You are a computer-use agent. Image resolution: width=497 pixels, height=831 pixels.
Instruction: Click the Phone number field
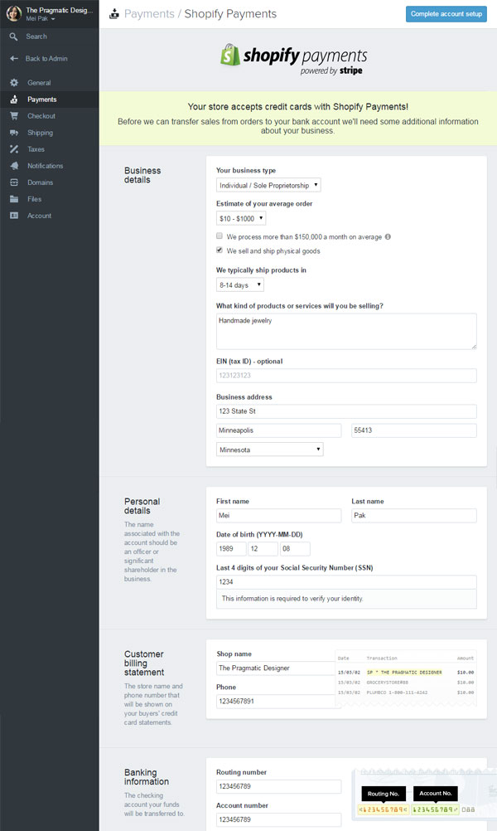tap(275, 701)
